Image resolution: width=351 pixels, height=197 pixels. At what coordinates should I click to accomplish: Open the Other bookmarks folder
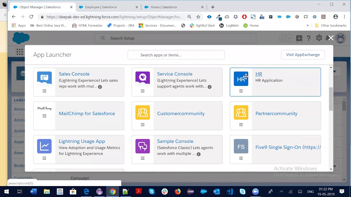[x=331, y=25]
